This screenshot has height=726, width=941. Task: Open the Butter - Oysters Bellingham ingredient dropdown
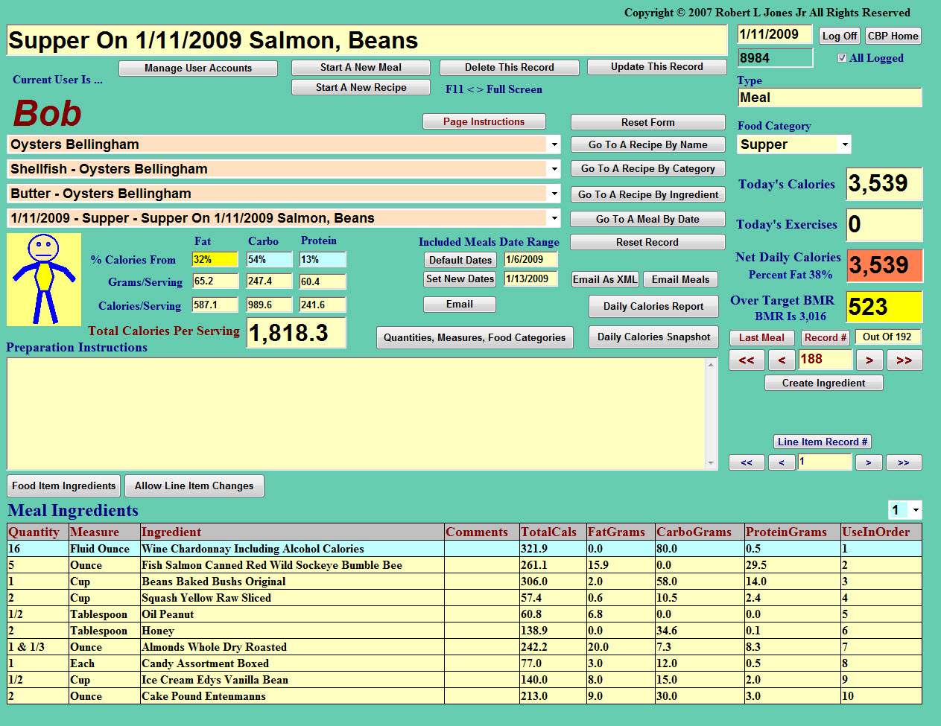coord(554,194)
